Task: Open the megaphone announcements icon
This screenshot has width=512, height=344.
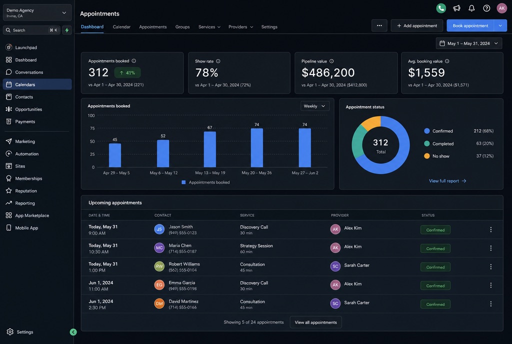Action: point(456,8)
